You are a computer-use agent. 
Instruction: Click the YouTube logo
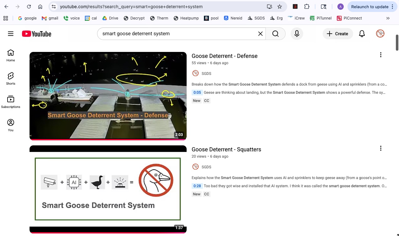pos(37,34)
